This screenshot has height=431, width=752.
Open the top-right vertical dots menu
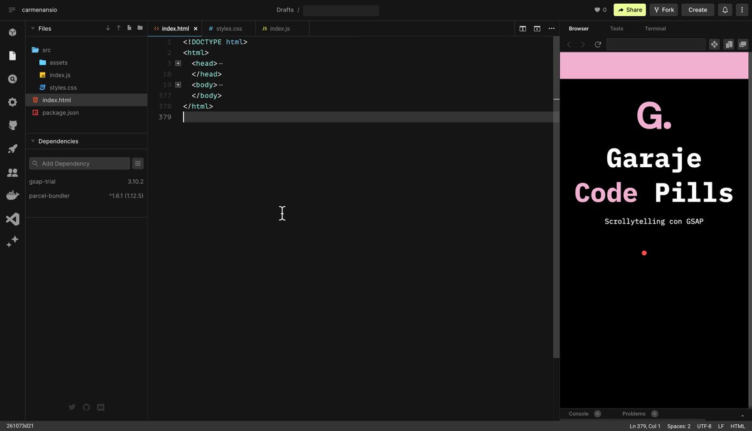click(743, 10)
